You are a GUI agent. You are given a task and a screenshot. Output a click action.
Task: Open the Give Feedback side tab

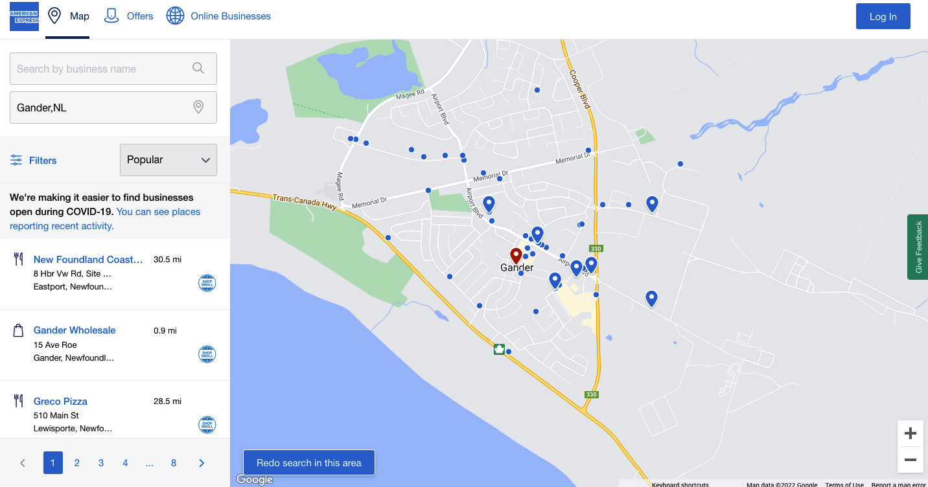coord(918,247)
